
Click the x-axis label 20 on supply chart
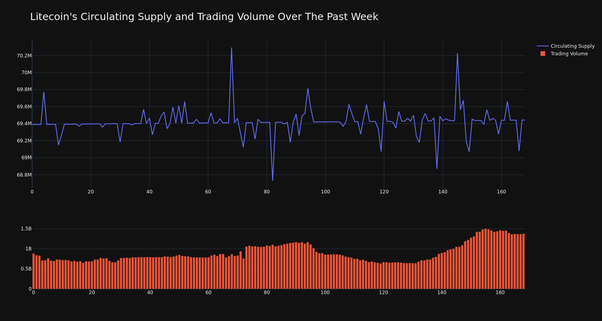click(x=91, y=192)
